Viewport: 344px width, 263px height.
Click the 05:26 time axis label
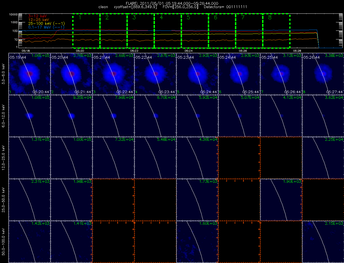(x=243, y=51)
